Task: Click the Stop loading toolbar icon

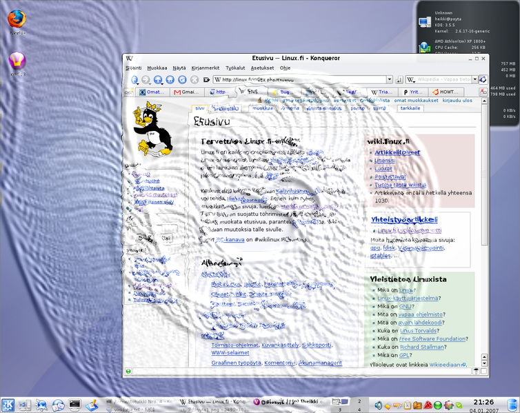Action: tap(195, 80)
